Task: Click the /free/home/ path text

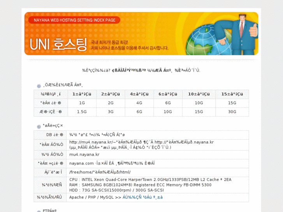Action: [x=100, y=172]
